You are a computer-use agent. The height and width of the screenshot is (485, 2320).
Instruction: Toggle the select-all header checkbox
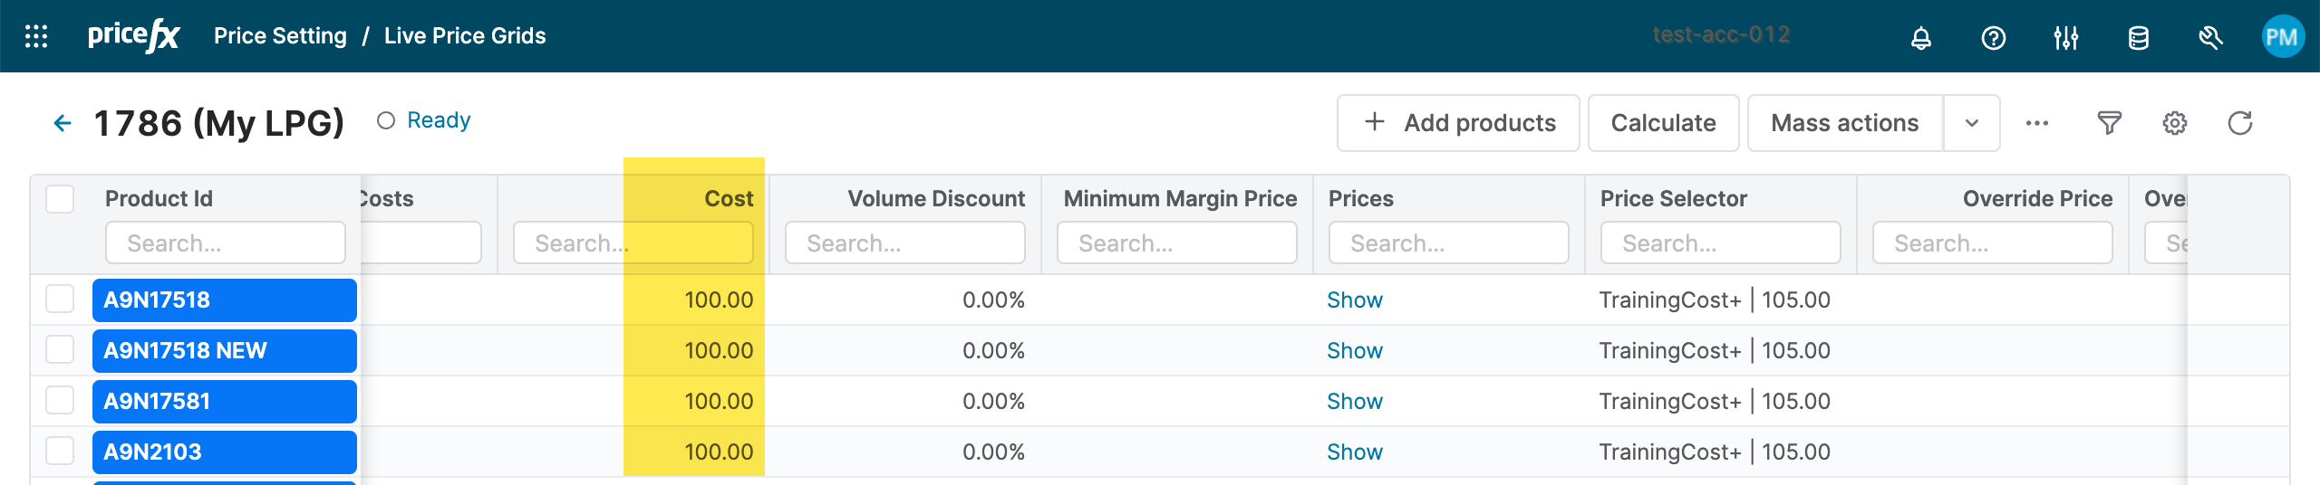(60, 199)
